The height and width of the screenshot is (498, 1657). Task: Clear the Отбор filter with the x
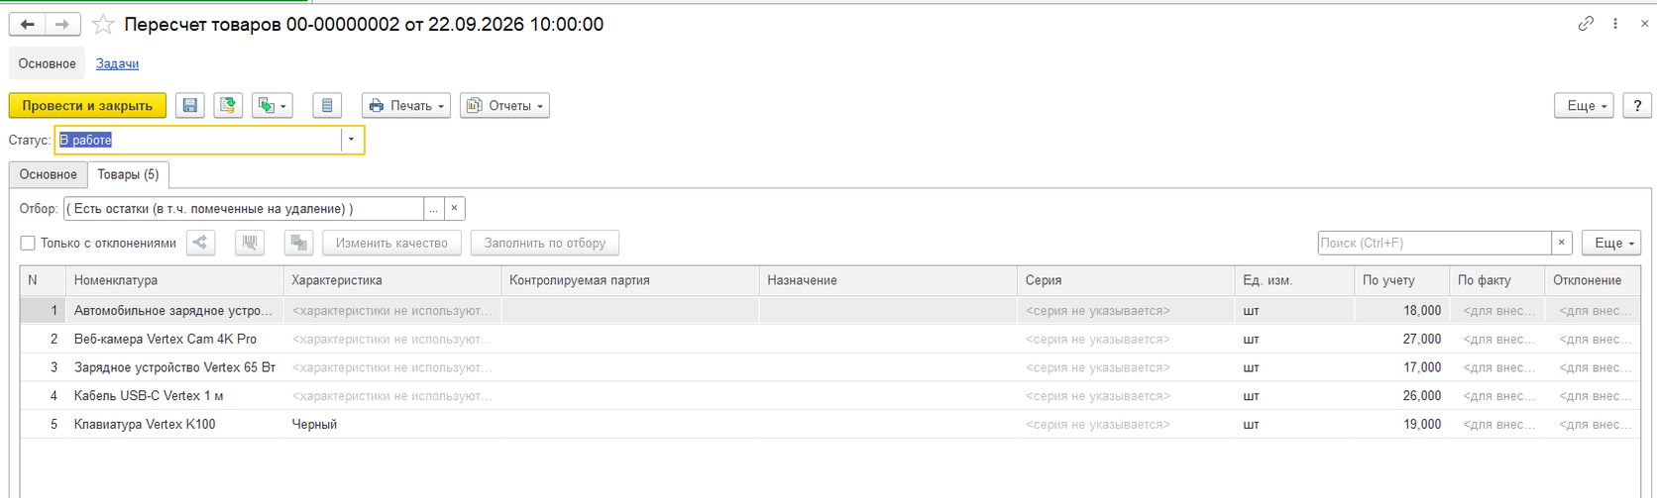click(454, 209)
